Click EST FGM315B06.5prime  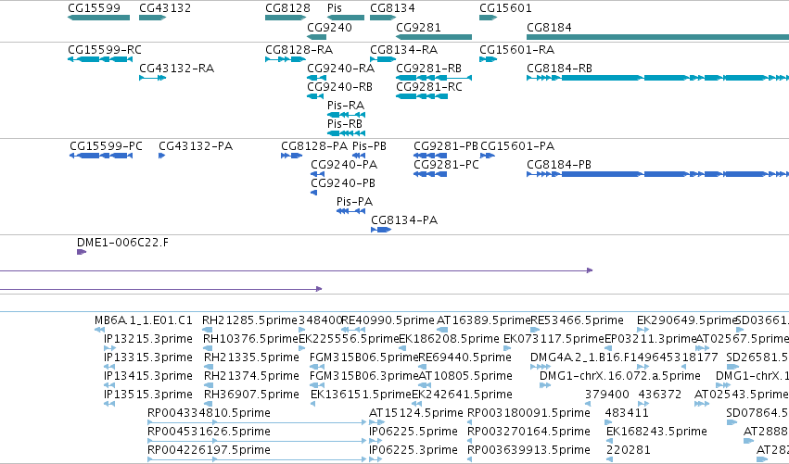316,367
